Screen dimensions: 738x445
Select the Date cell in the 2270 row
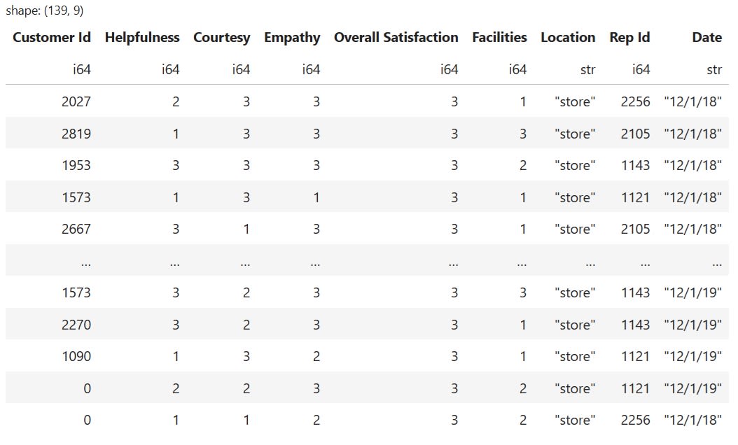pos(692,325)
